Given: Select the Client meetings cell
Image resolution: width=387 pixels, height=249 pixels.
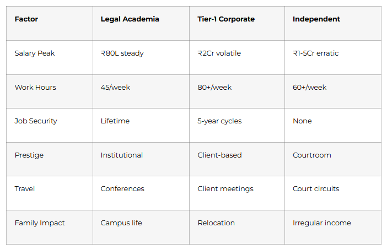Looking at the screenshot, I should pos(225,189).
